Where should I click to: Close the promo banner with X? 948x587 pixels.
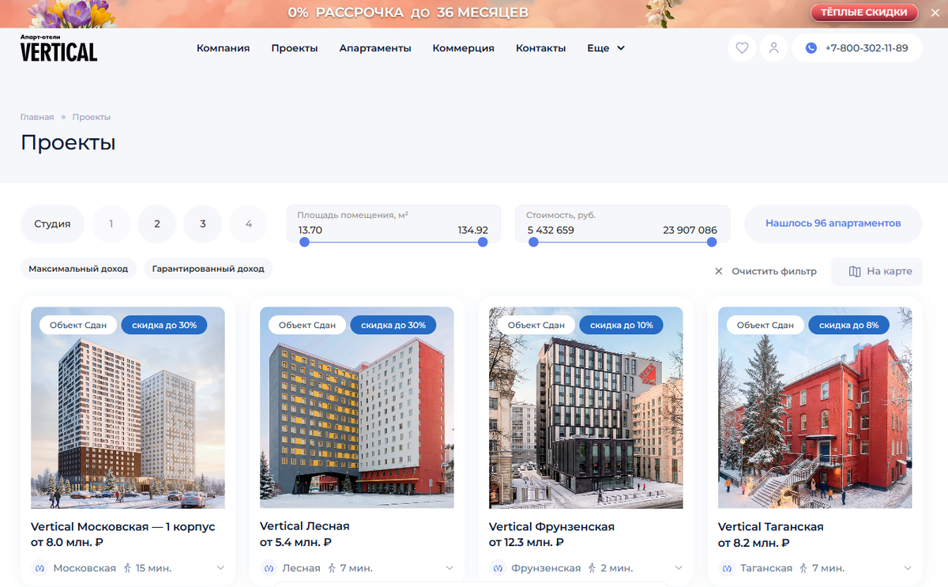pos(935,13)
